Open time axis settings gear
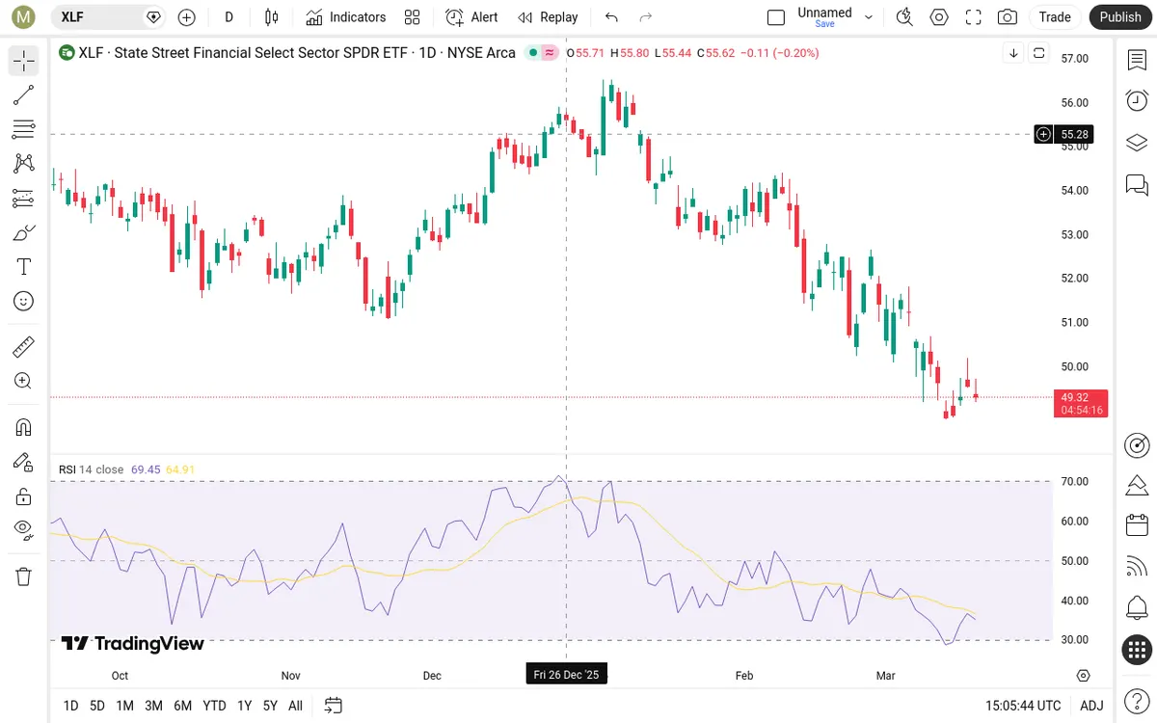The height and width of the screenshot is (723, 1157). tap(1084, 675)
